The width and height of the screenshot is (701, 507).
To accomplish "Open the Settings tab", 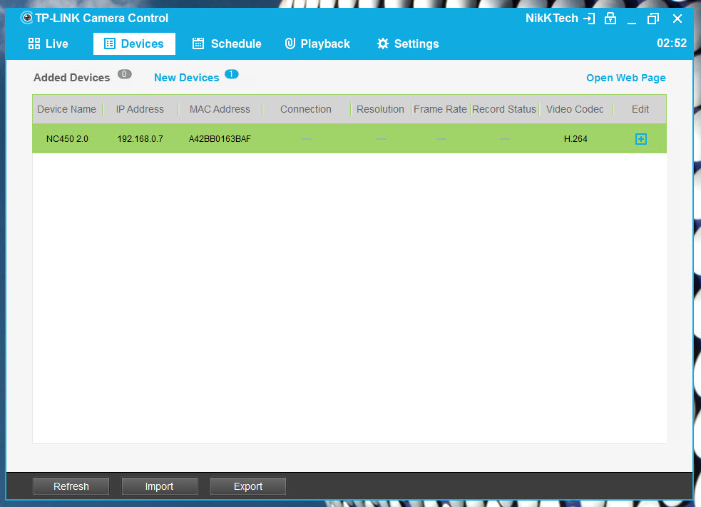I will [x=408, y=43].
